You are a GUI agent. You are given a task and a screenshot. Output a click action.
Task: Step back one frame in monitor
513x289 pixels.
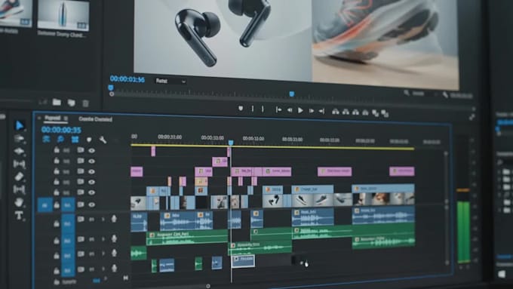click(290, 110)
